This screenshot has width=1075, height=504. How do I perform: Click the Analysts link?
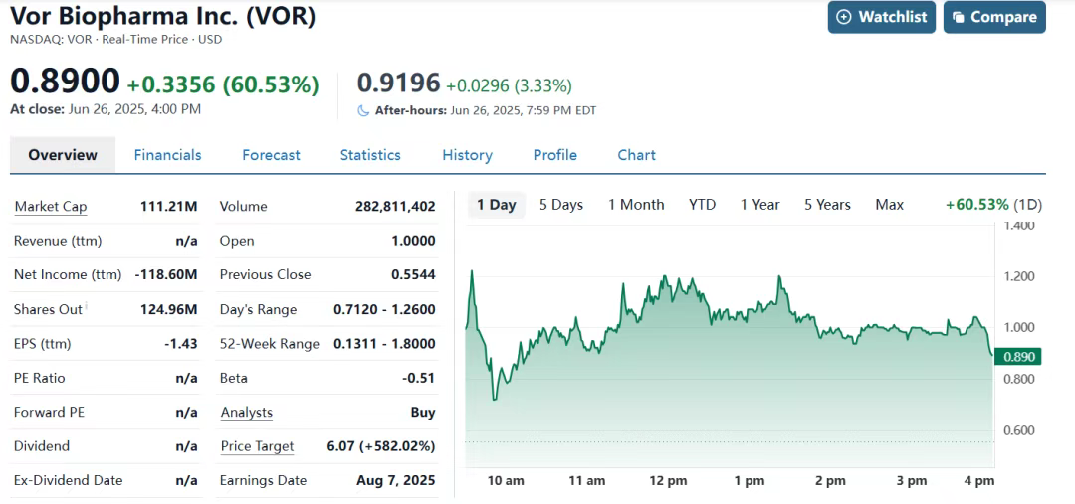246,413
